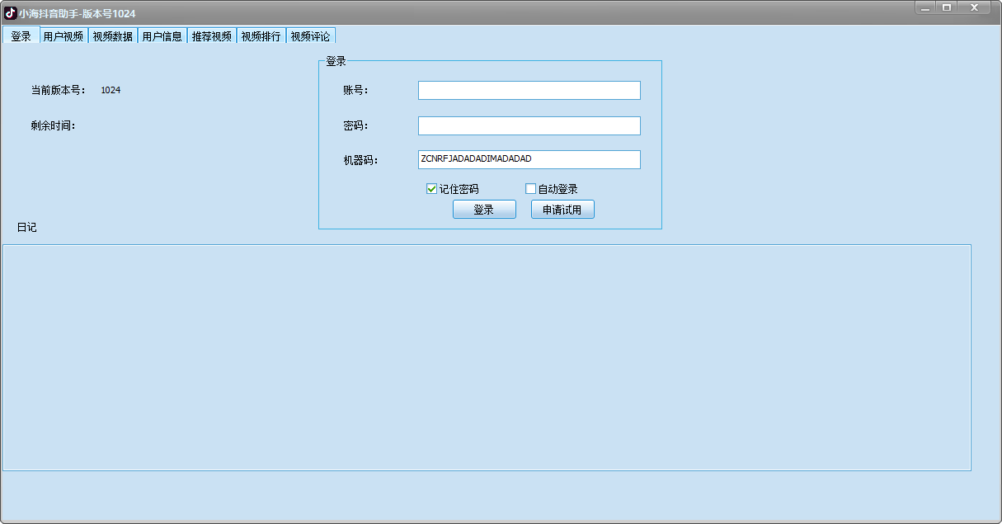Uncheck the 记住密码 checkbox

tap(431, 189)
